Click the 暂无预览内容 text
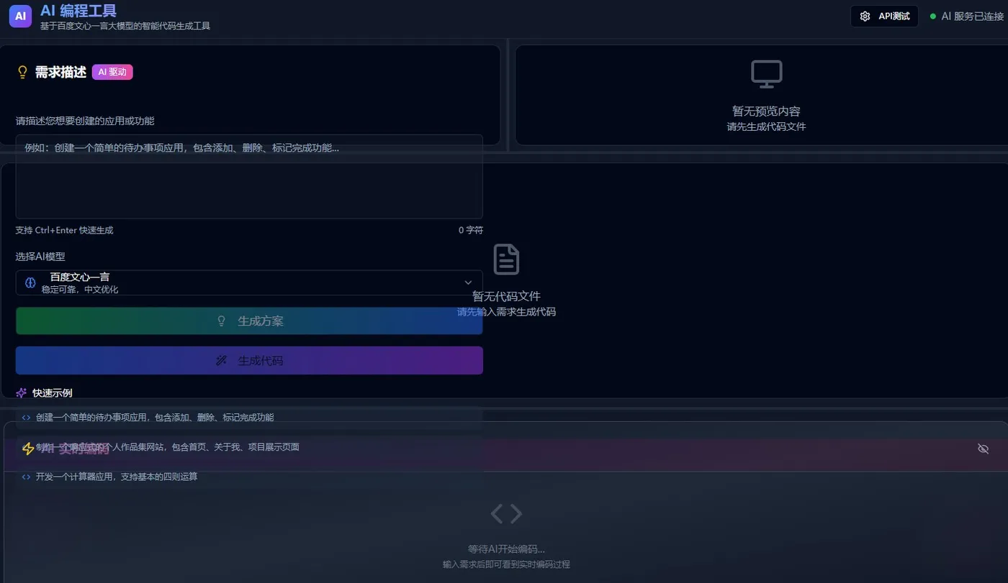This screenshot has width=1008, height=583. point(766,111)
